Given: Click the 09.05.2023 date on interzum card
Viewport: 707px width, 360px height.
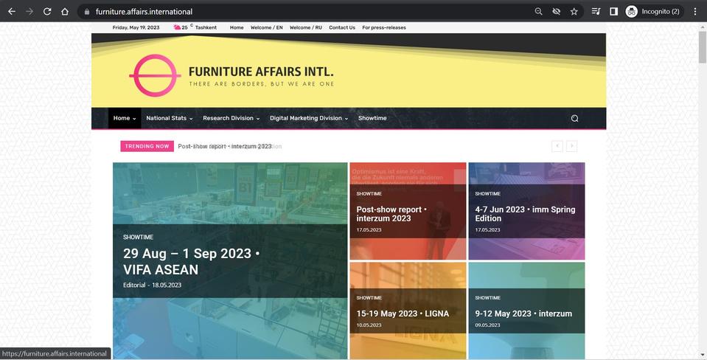Looking at the screenshot, I should pyautogui.click(x=487, y=325).
